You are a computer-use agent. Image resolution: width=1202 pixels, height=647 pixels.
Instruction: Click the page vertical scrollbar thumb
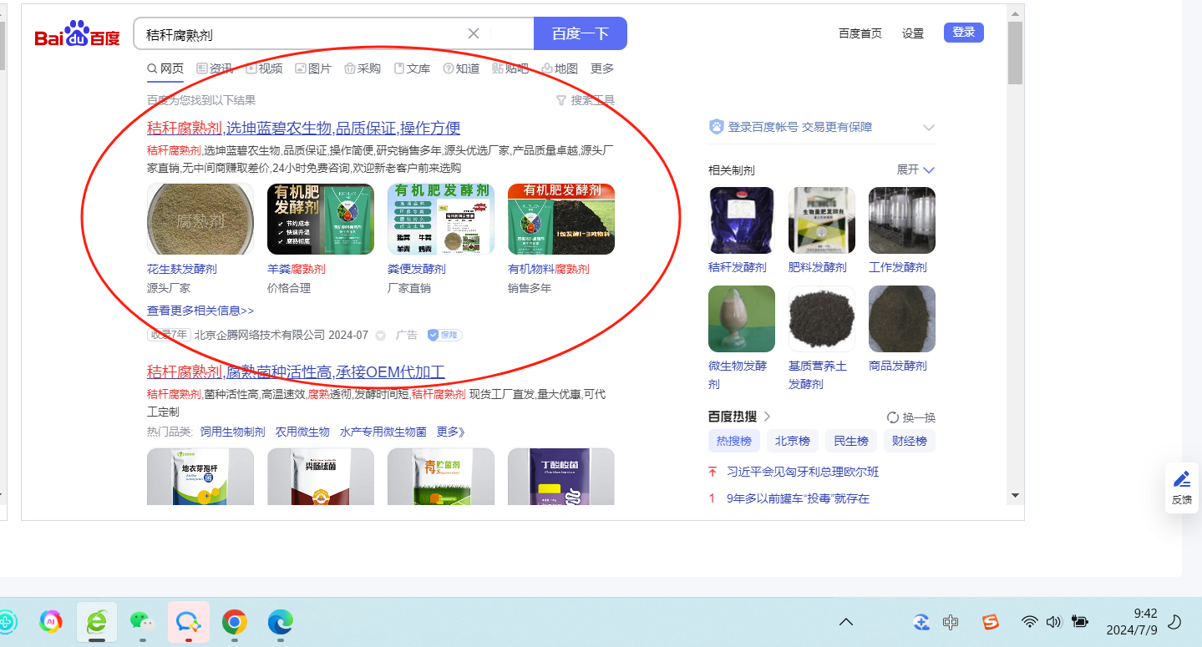pyautogui.click(x=1015, y=53)
